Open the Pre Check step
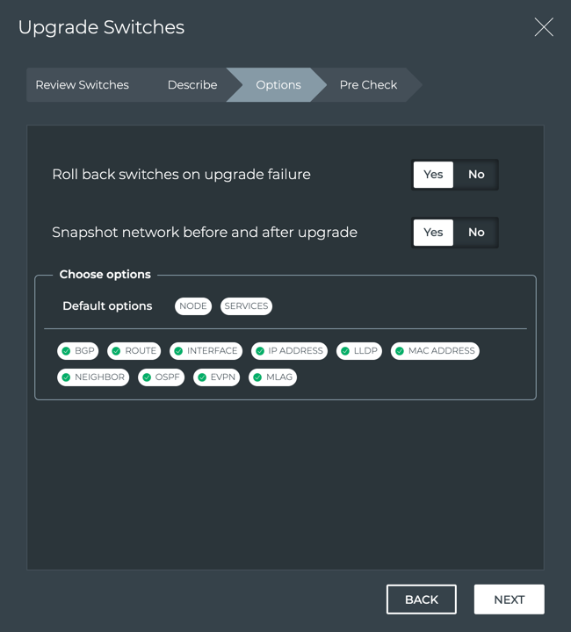Screen dimensions: 571x632 (368, 85)
